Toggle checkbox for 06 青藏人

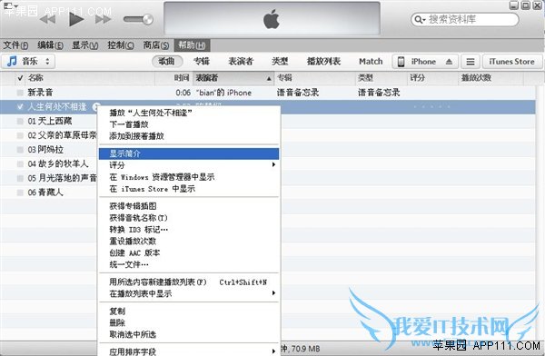click(20, 193)
